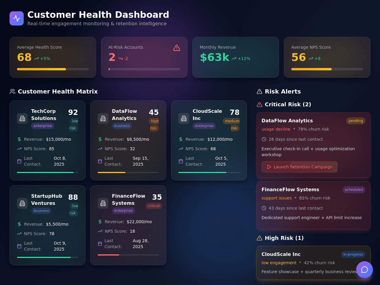This screenshot has height=285, width=380.
Task: Click the calendar icon for FinanceFlow last contact
Action: click(x=100, y=244)
